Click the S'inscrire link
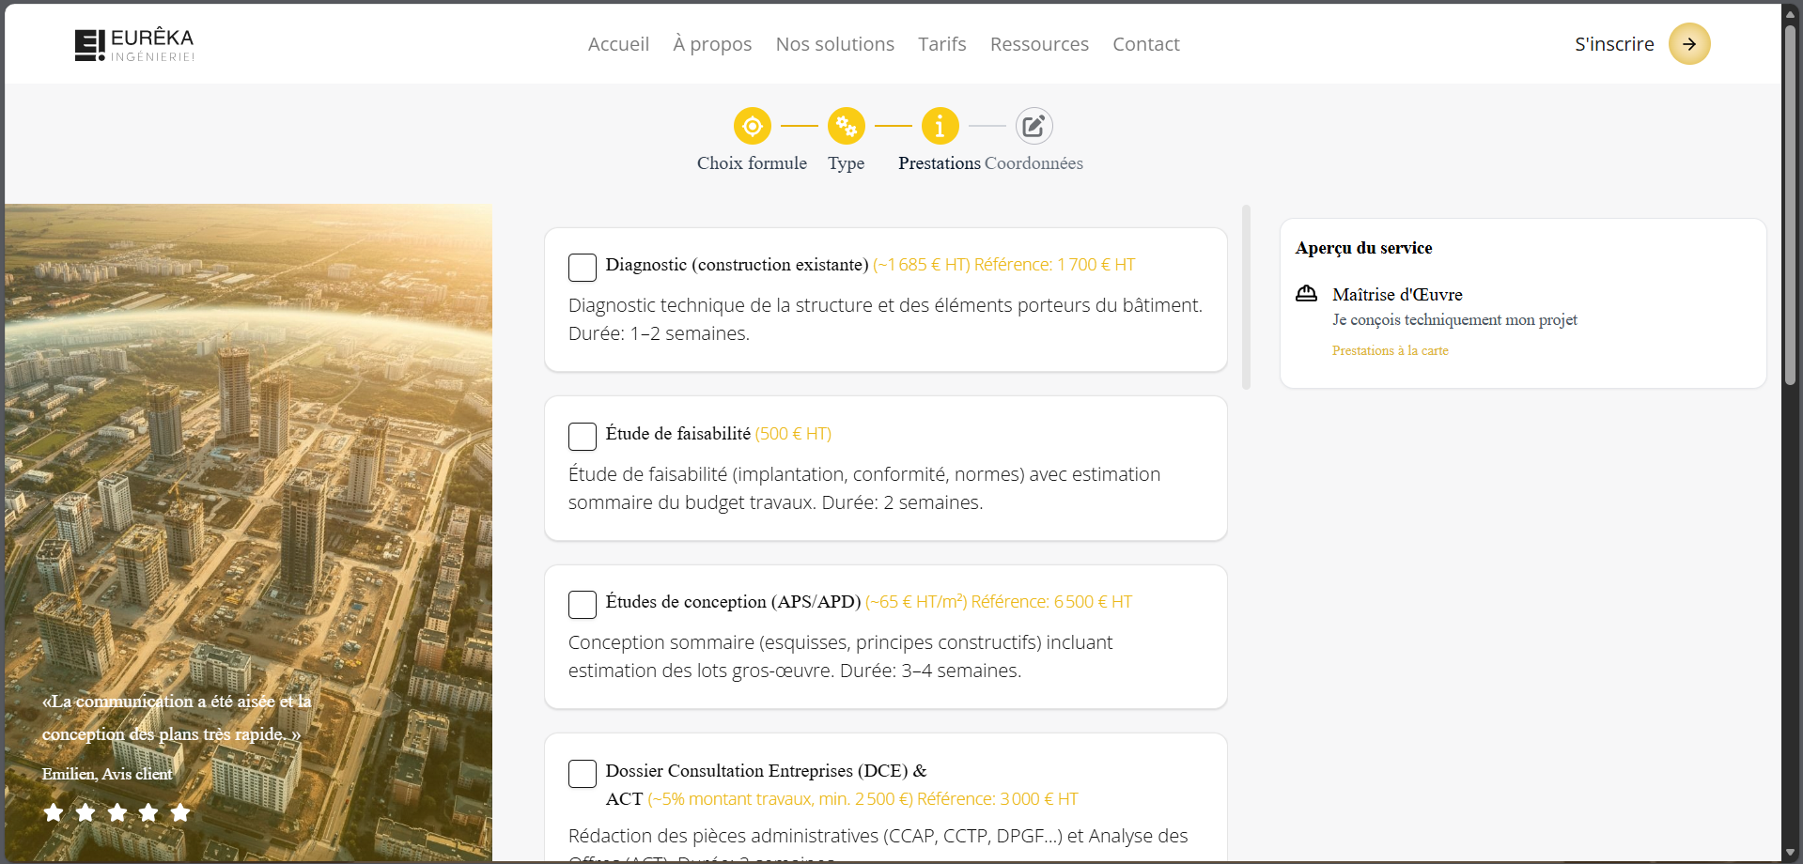The image size is (1803, 864). 1614,44
